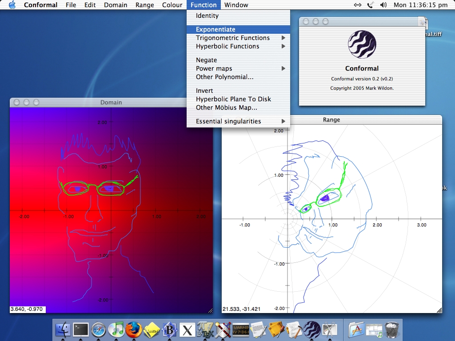The height and width of the screenshot is (341, 455).
Task: Open the blue B application dock icon
Action: pos(169,330)
